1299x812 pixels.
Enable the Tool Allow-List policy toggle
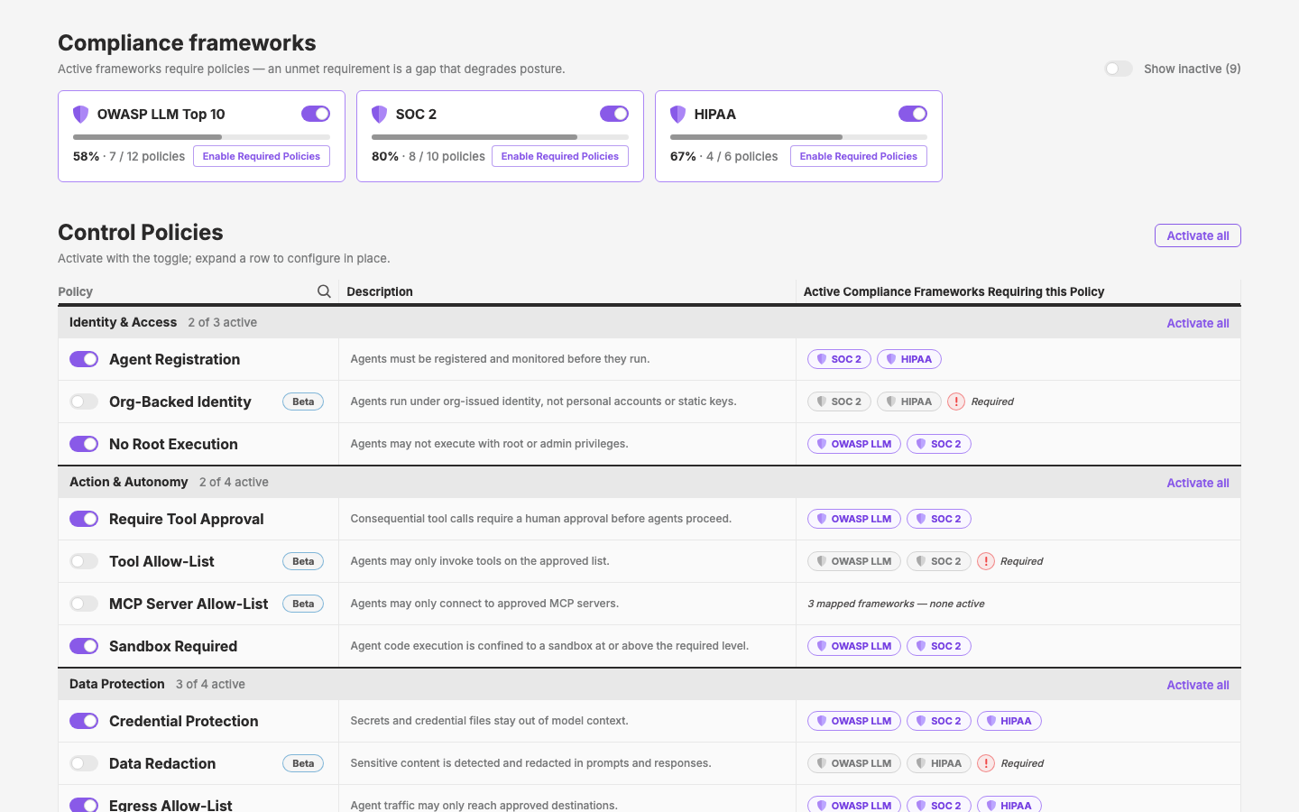tap(84, 561)
